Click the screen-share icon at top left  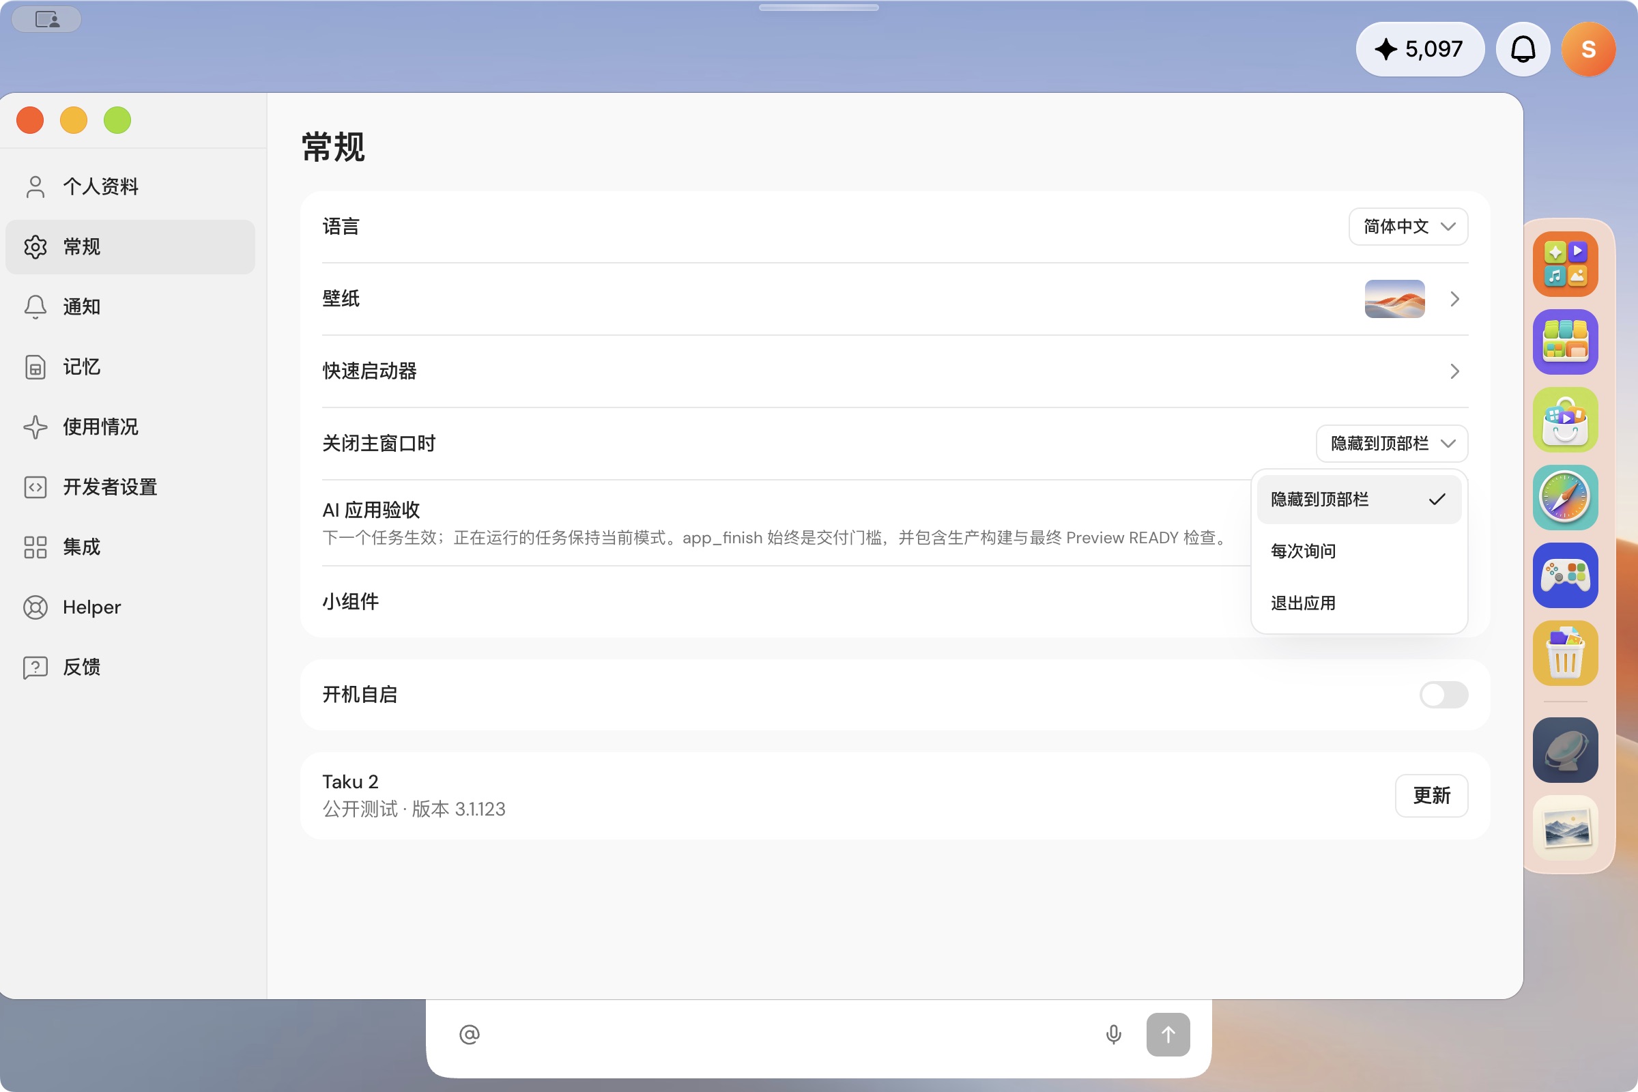click(x=46, y=19)
